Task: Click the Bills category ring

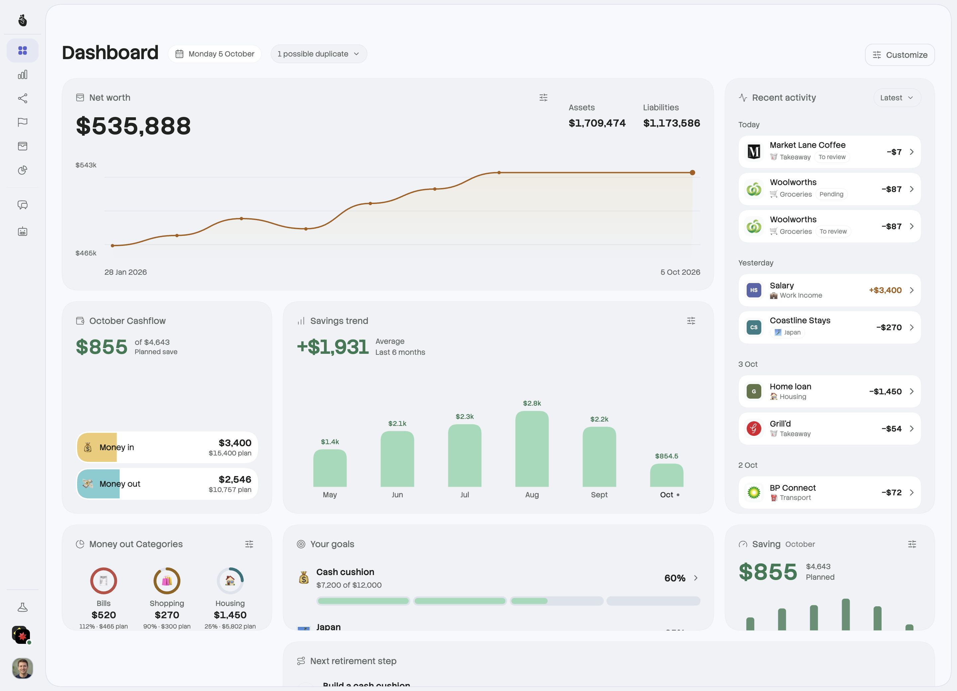Action: 103,580
